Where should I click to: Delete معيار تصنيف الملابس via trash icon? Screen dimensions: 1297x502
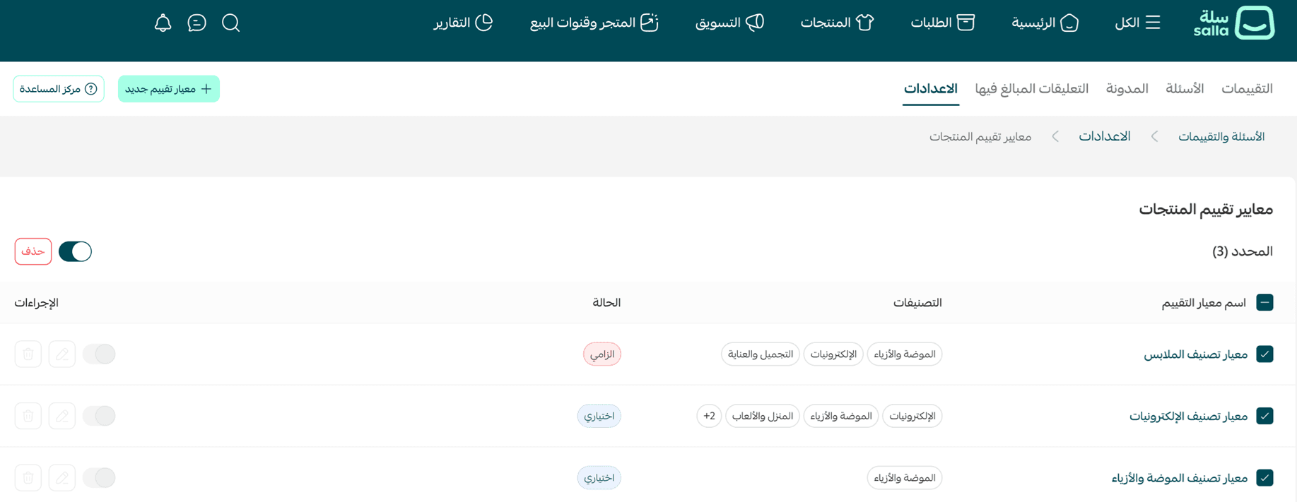click(x=28, y=354)
